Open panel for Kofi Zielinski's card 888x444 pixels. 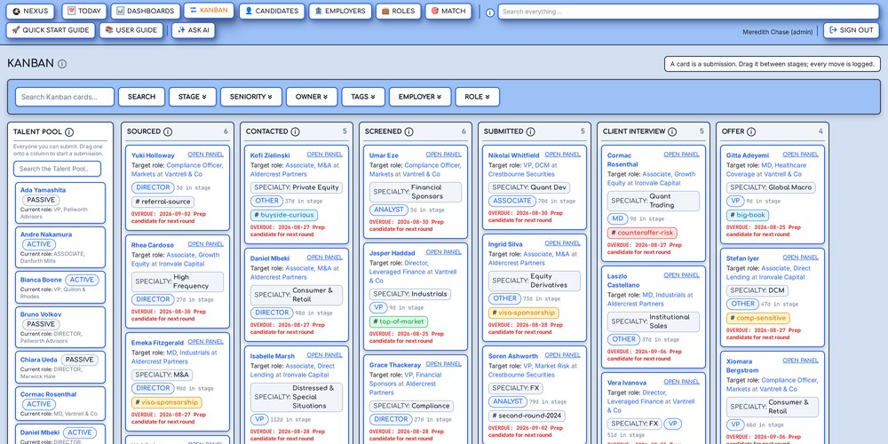click(x=324, y=154)
